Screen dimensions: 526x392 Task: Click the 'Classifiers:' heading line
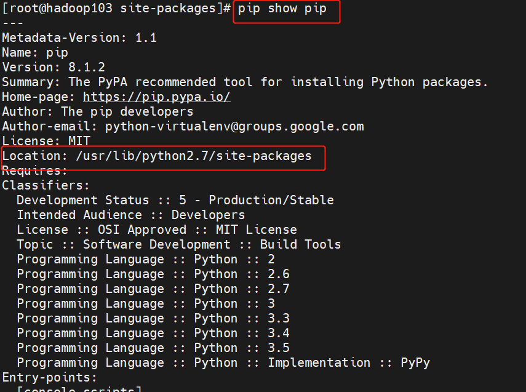[x=46, y=185]
